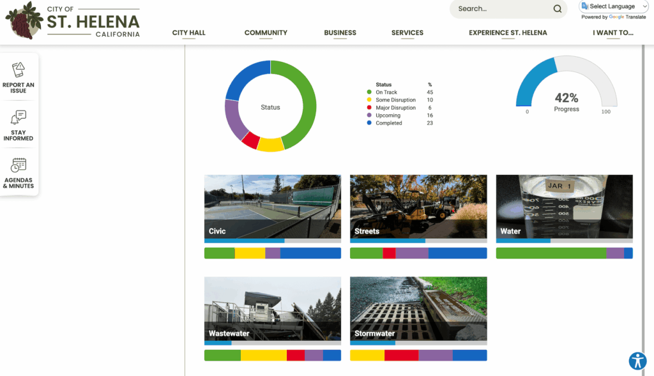
Task: Open the Select Language dropdown
Action: point(612,6)
